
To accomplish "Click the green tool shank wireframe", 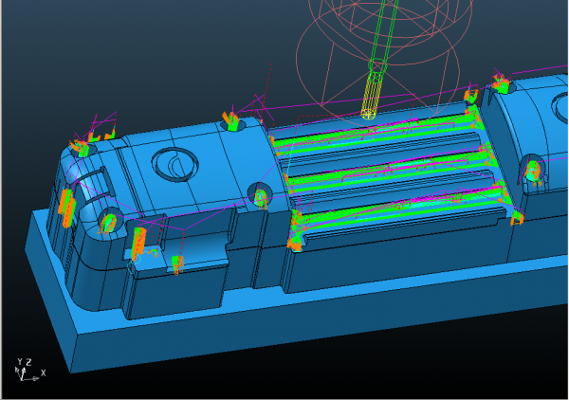I will pos(381,38).
